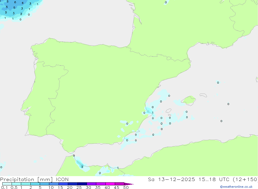Click Ibiza island on the map
The height and width of the screenshot is (189, 258).
tap(168, 111)
